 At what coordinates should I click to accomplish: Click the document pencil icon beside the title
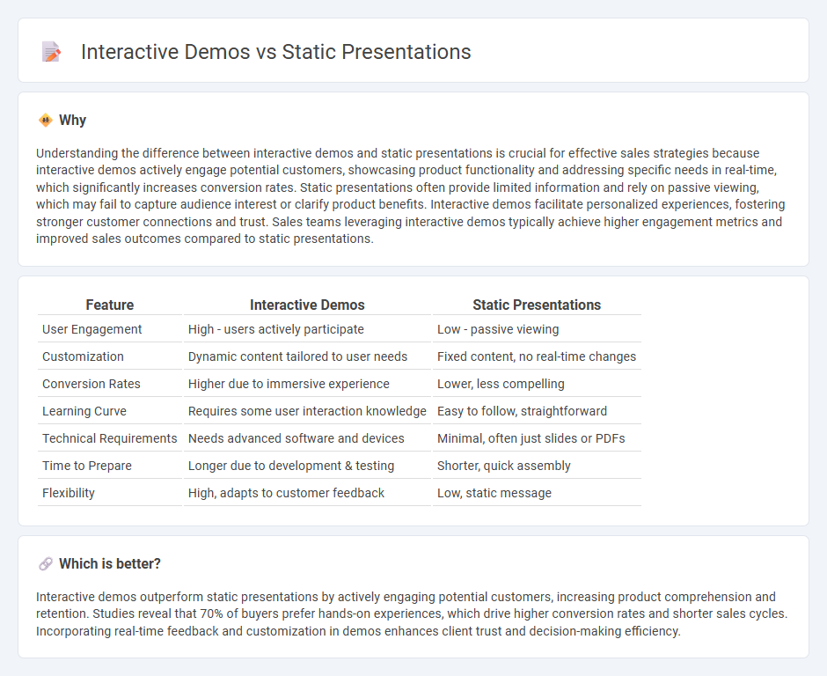coord(51,52)
